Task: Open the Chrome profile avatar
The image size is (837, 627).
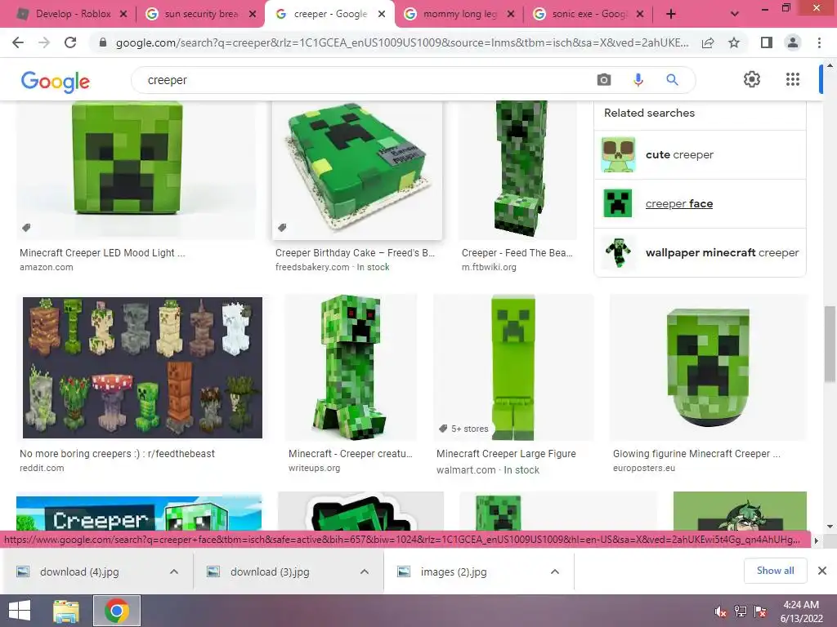Action: pyautogui.click(x=793, y=42)
